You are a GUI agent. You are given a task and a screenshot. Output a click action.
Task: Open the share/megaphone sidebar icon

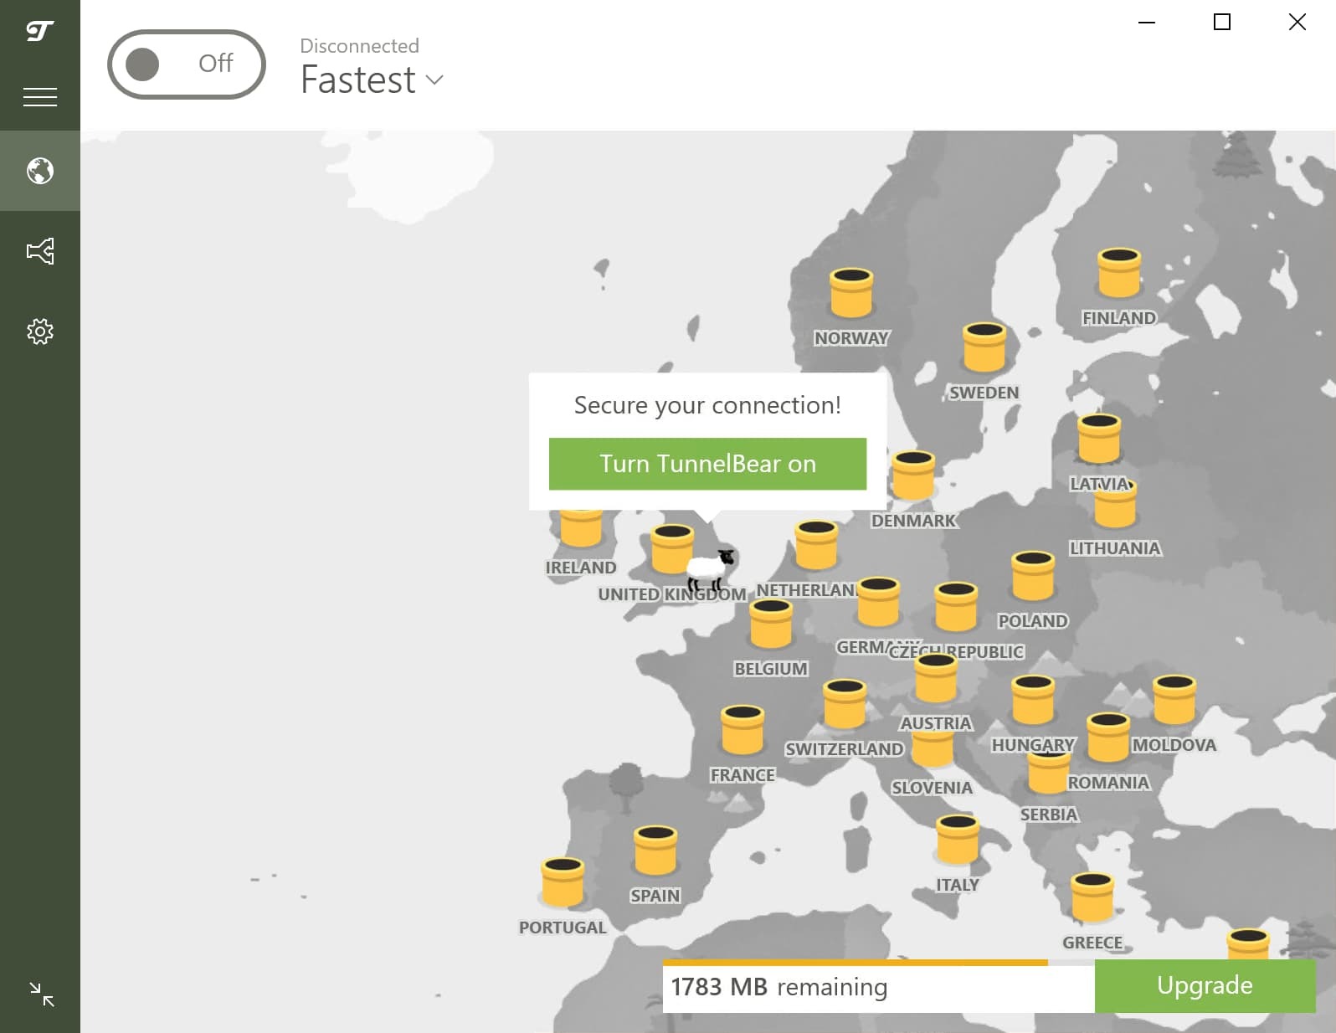[x=40, y=251]
